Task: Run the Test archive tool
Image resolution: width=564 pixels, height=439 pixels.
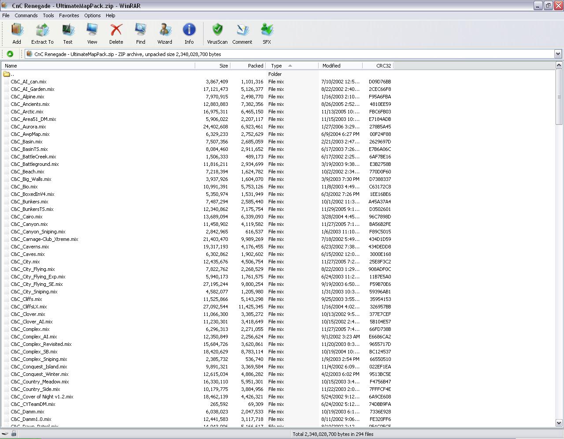Action: coord(67,34)
